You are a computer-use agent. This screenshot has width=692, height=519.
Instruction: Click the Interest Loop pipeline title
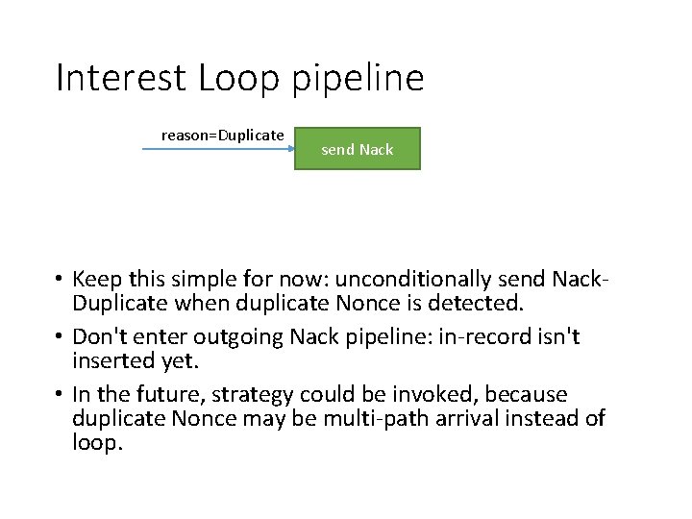click(x=239, y=78)
